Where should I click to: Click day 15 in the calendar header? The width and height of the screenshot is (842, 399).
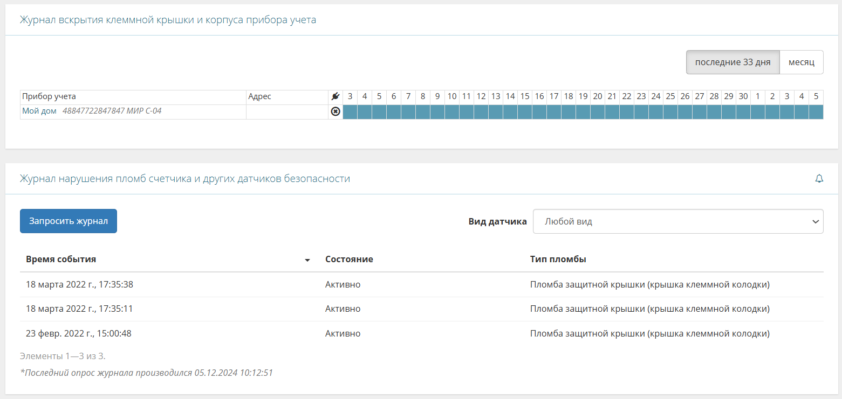pyautogui.click(x=525, y=96)
